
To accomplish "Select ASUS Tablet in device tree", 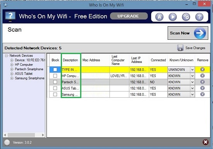I will tap(24, 74).
